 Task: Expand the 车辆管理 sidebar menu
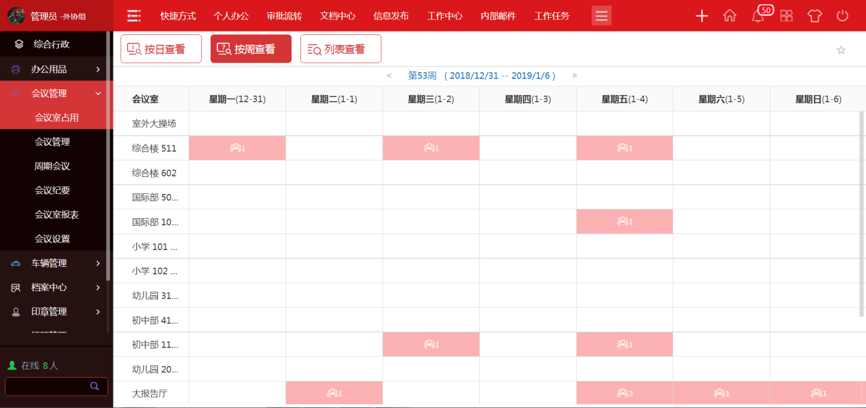(56, 263)
